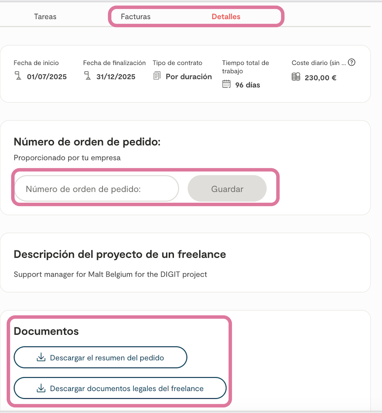The width and height of the screenshot is (382, 413).
Task: Click the calendar icon next to 96 días
Action: point(226,84)
